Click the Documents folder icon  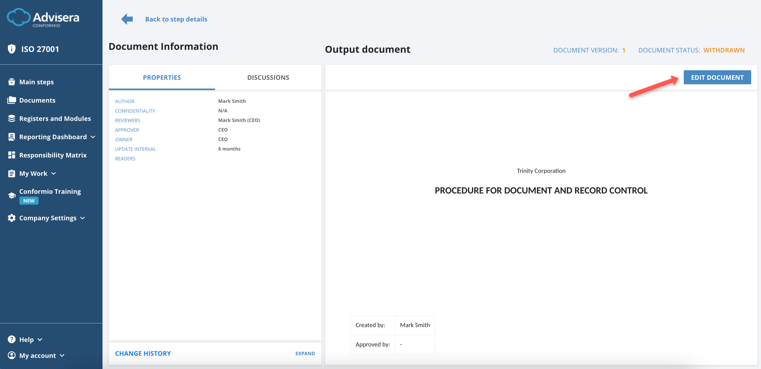pos(11,100)
